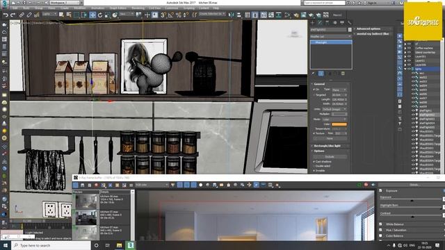Toggle the Targeted checkbox
The image size is (445, 250).
314,95
